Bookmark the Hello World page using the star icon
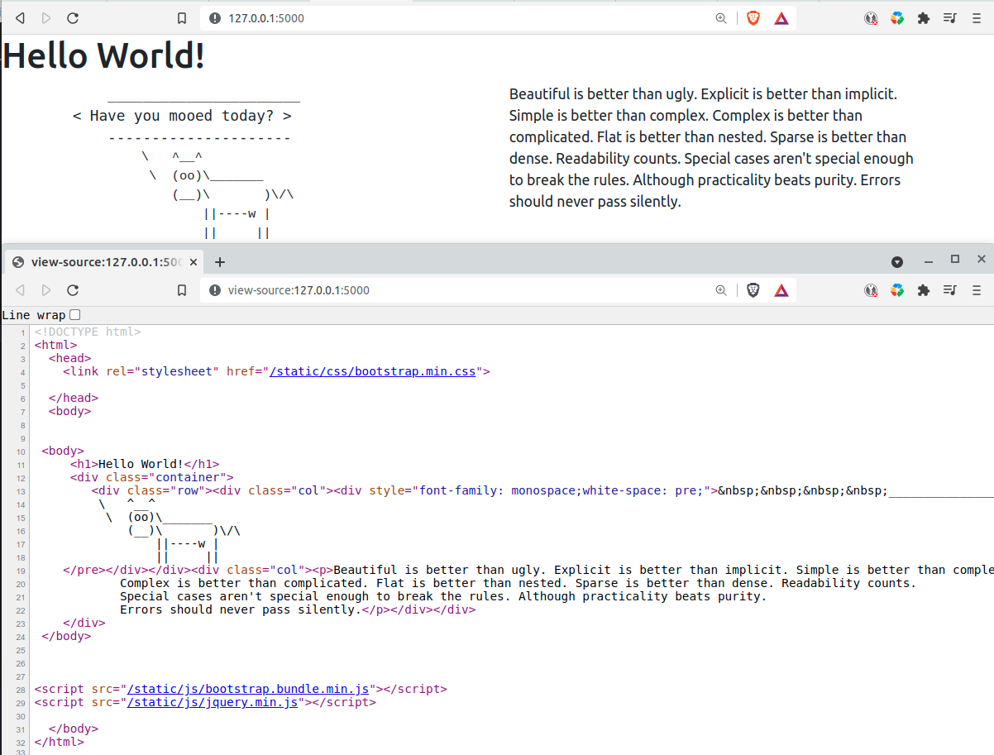 (x=182, y=17)
